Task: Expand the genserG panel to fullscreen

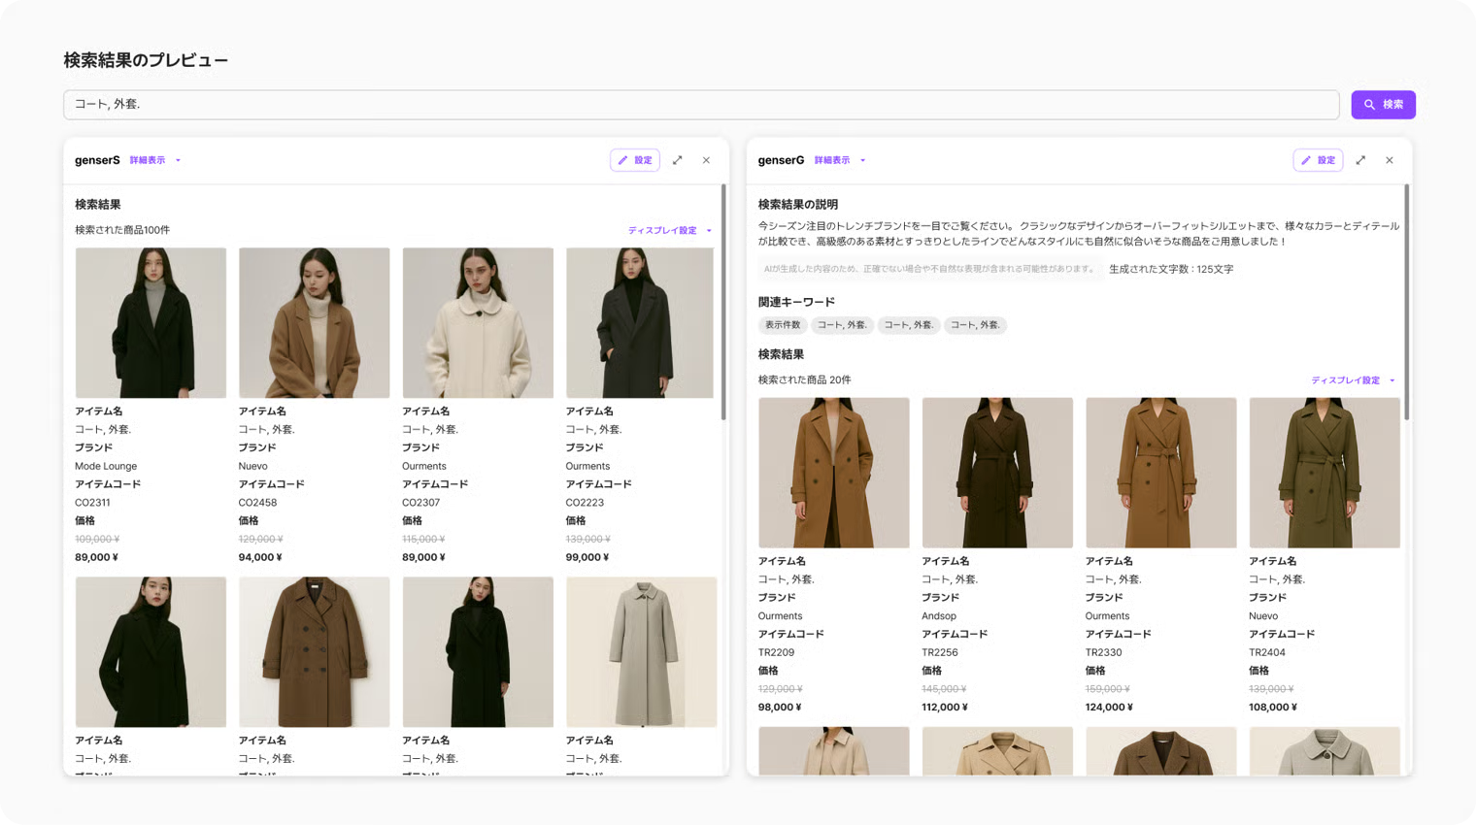Action: click(1360, 160)
